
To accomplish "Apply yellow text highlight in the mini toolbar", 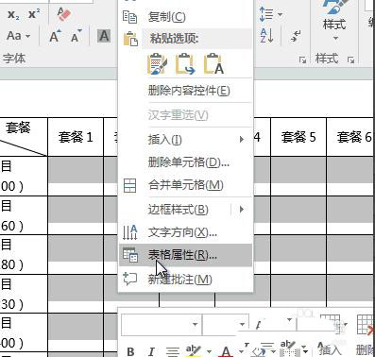I will tap(193, 350).
